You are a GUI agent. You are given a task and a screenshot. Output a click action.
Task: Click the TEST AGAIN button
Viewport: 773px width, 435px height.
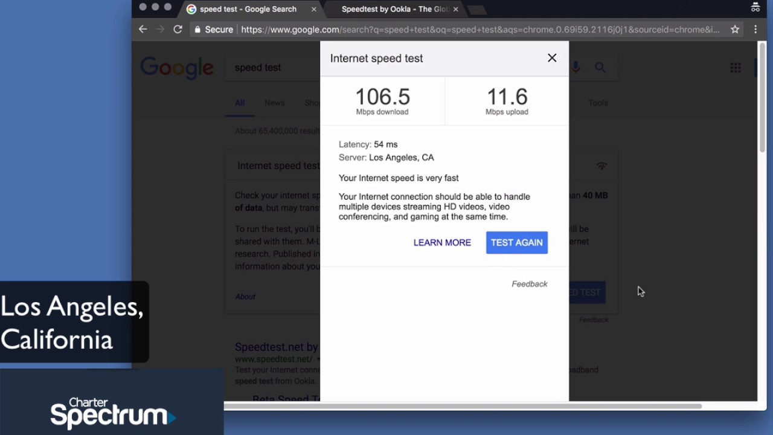pos(517,242)
